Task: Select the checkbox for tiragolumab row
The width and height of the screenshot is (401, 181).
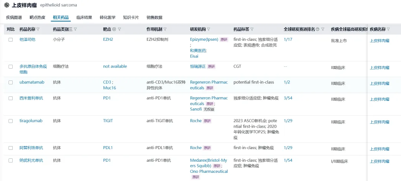Action: click(11, 121)
